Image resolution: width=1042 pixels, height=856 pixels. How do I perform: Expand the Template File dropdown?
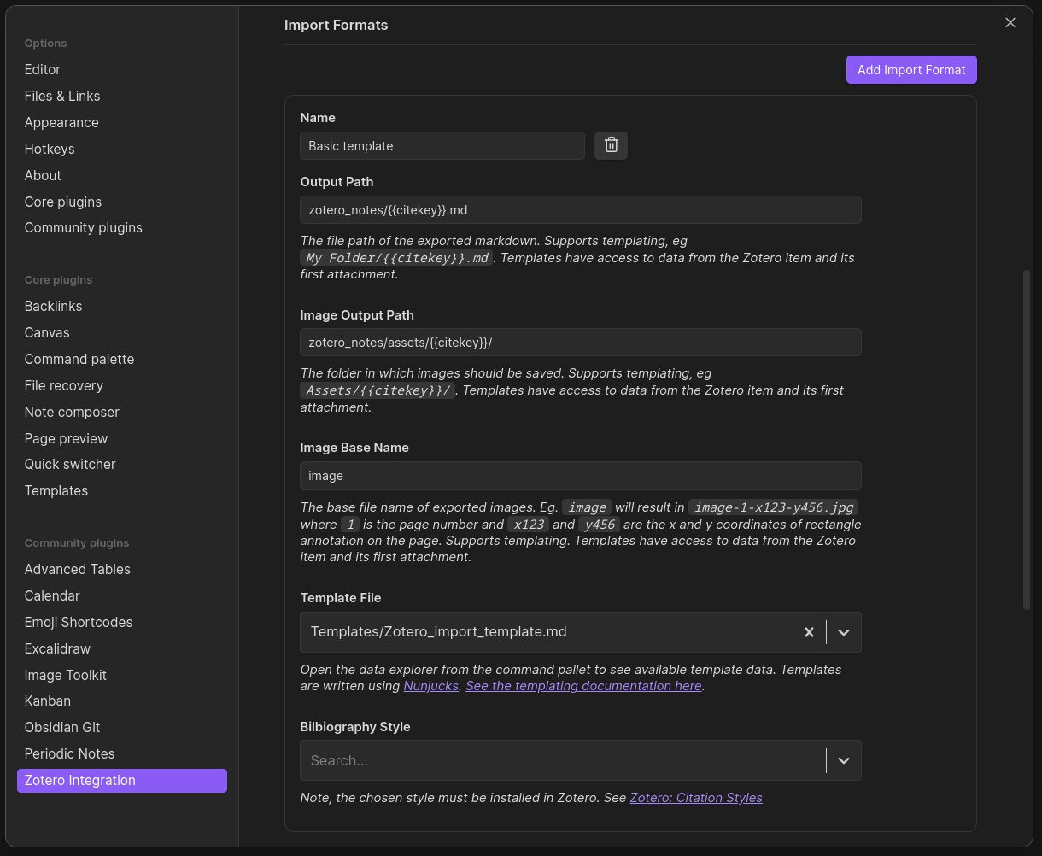click(x=844, y=632)
